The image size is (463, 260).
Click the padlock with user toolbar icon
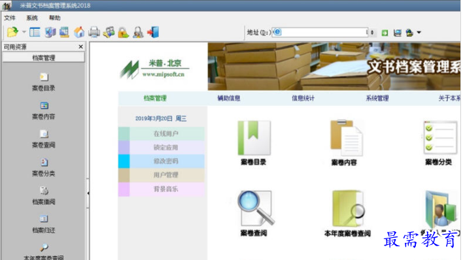138,33
